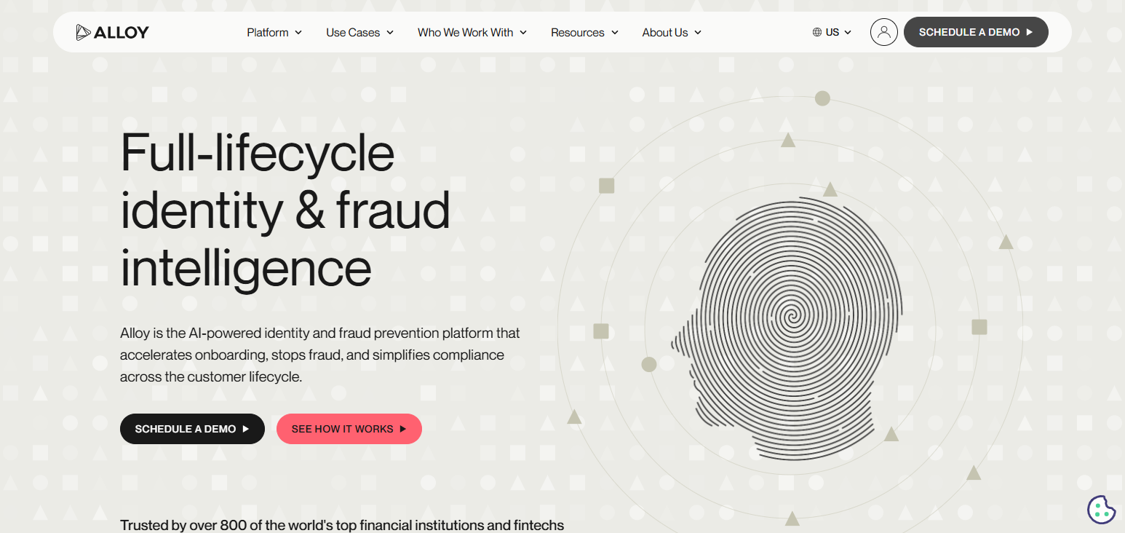The height and width of the screenshot is (533, 1125).
Task: Open the About Us menu
Action: pos(672,32)
